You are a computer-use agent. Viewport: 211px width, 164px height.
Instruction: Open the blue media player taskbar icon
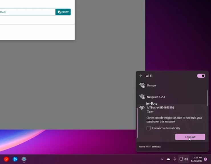(15, 159)
